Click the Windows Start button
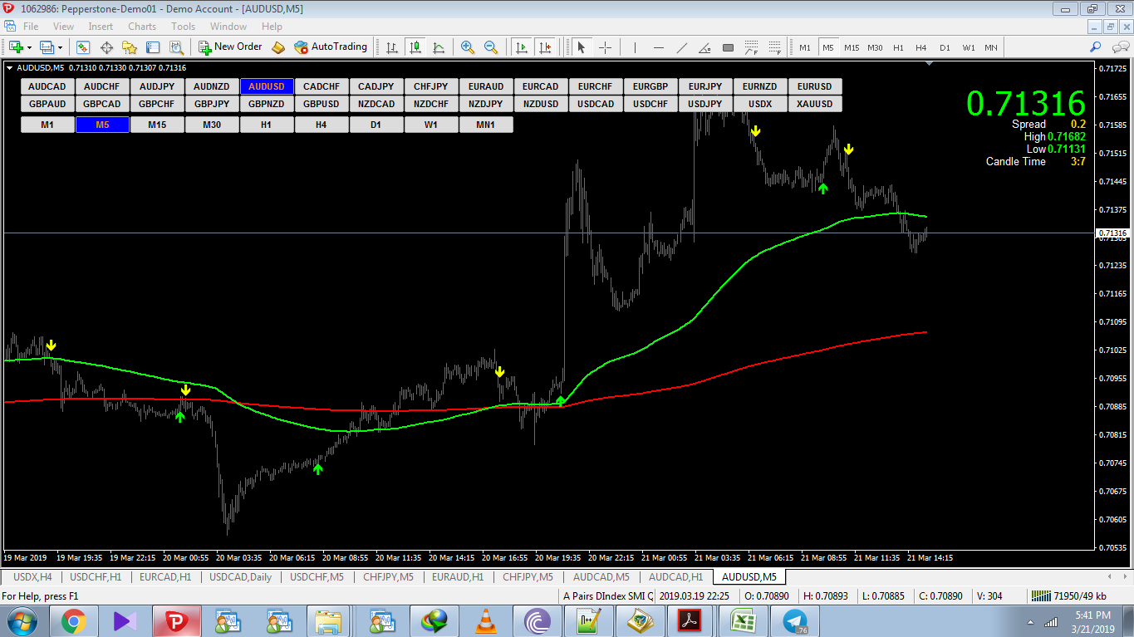This screenshot has width=1134, height=637. [x=22, y=620]
